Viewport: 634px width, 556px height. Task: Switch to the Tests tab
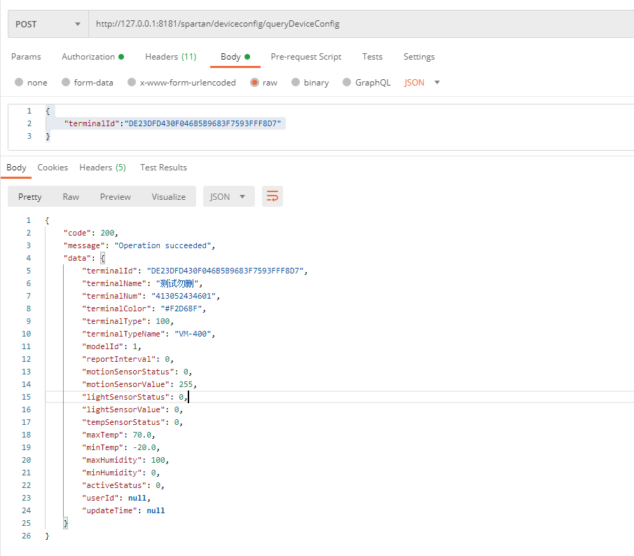pyautogui.click(x=372, y=57)
